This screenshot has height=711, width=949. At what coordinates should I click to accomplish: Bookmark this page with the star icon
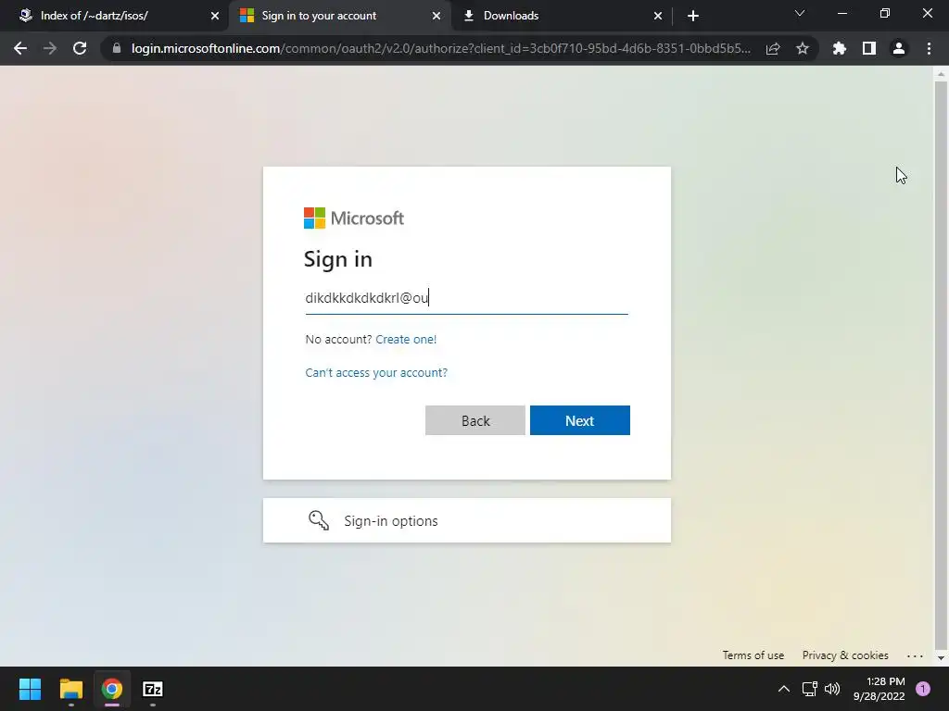[803, 48]
